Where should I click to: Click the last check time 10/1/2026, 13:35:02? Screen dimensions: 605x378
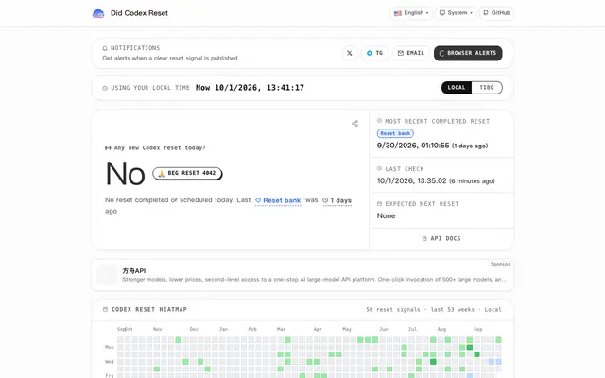tap(412, 180)
